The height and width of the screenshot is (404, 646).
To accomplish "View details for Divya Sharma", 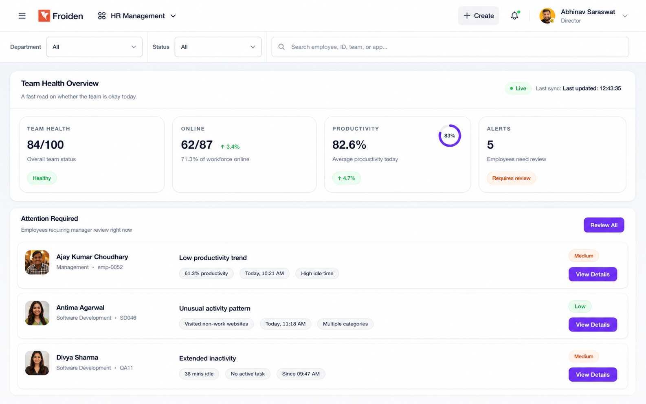I will pyautogui.click(x=593, y=375).
